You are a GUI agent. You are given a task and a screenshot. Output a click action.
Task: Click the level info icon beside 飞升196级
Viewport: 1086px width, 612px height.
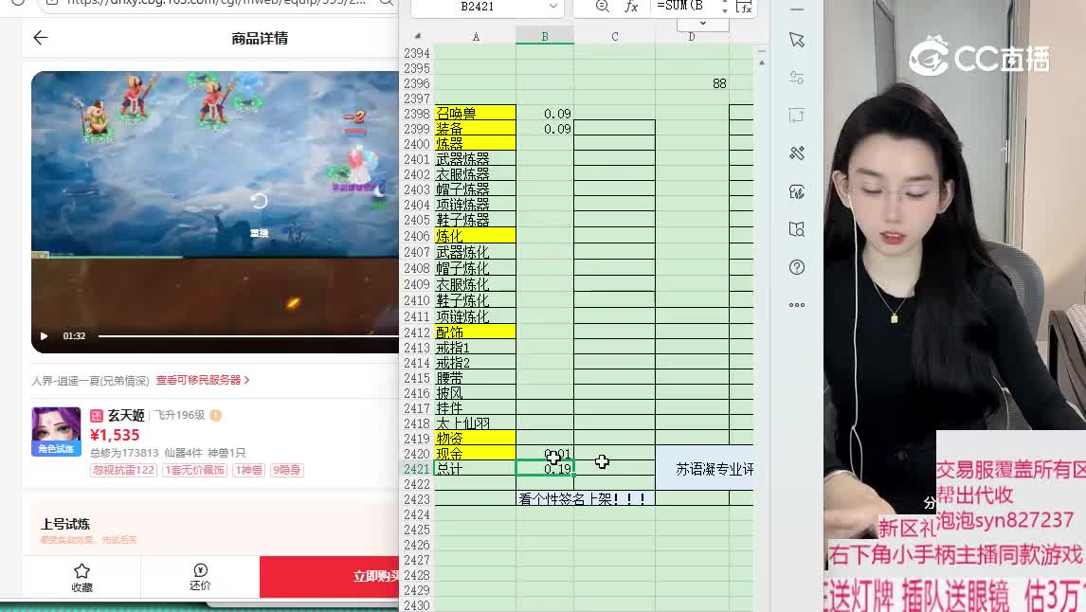click(x=216, y=416)
